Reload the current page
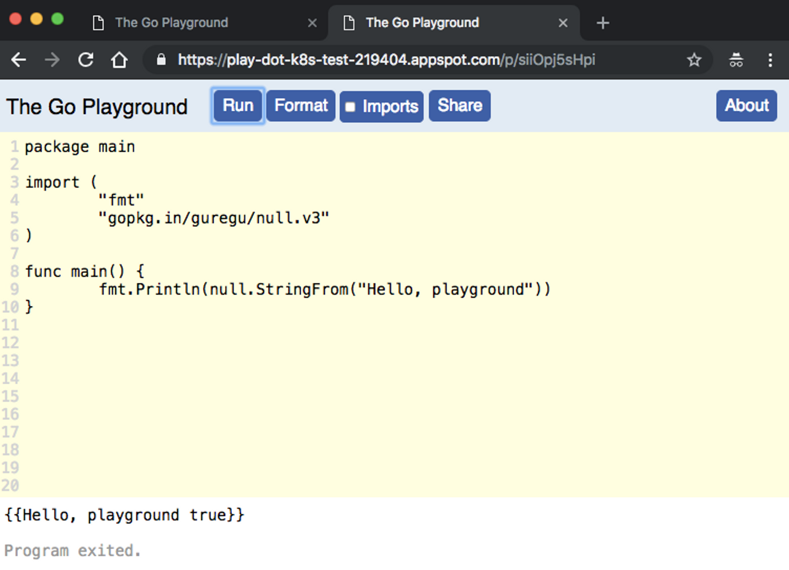This screenshot has width=789, height=570. (86, 60)
